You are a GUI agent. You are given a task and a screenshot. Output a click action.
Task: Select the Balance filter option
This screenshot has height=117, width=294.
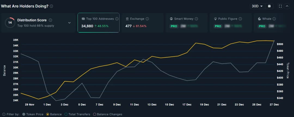click(54, 114)
